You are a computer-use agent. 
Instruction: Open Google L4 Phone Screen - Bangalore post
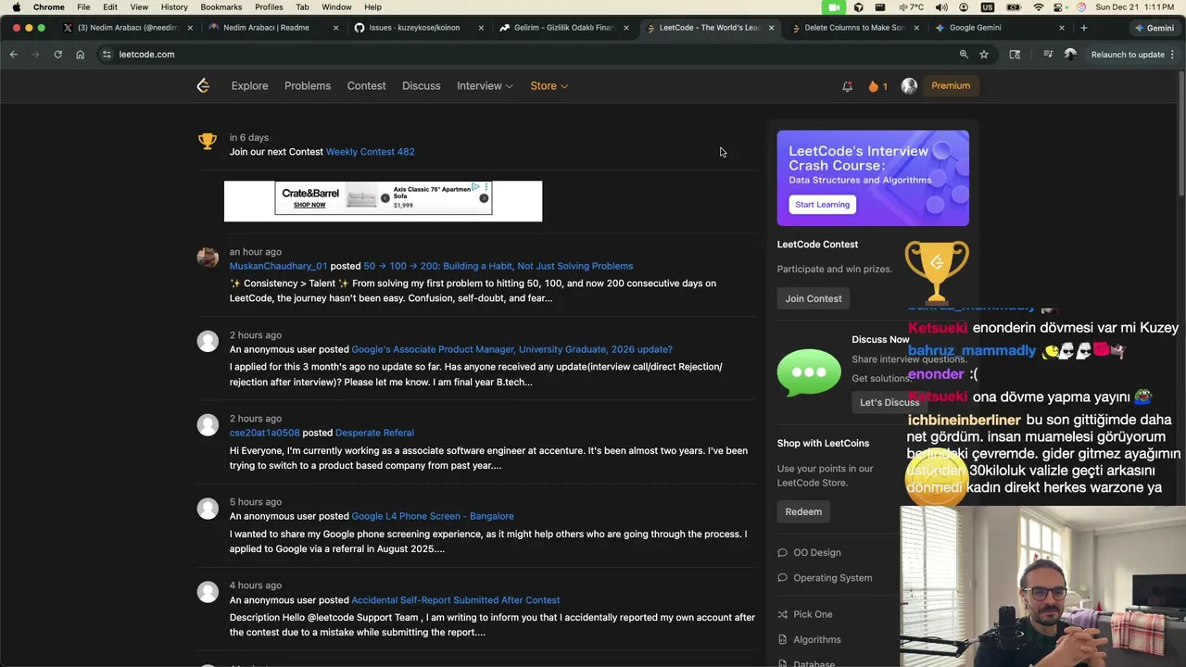433,516
